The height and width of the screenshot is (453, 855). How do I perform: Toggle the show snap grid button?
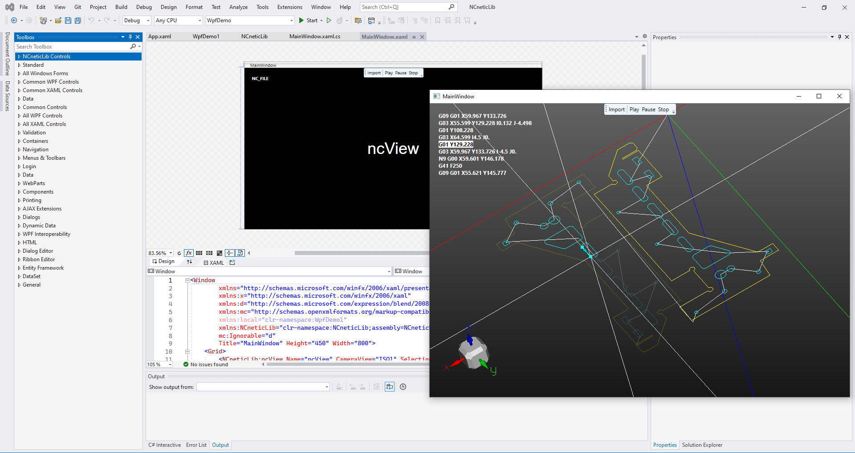tap(199, 253)
